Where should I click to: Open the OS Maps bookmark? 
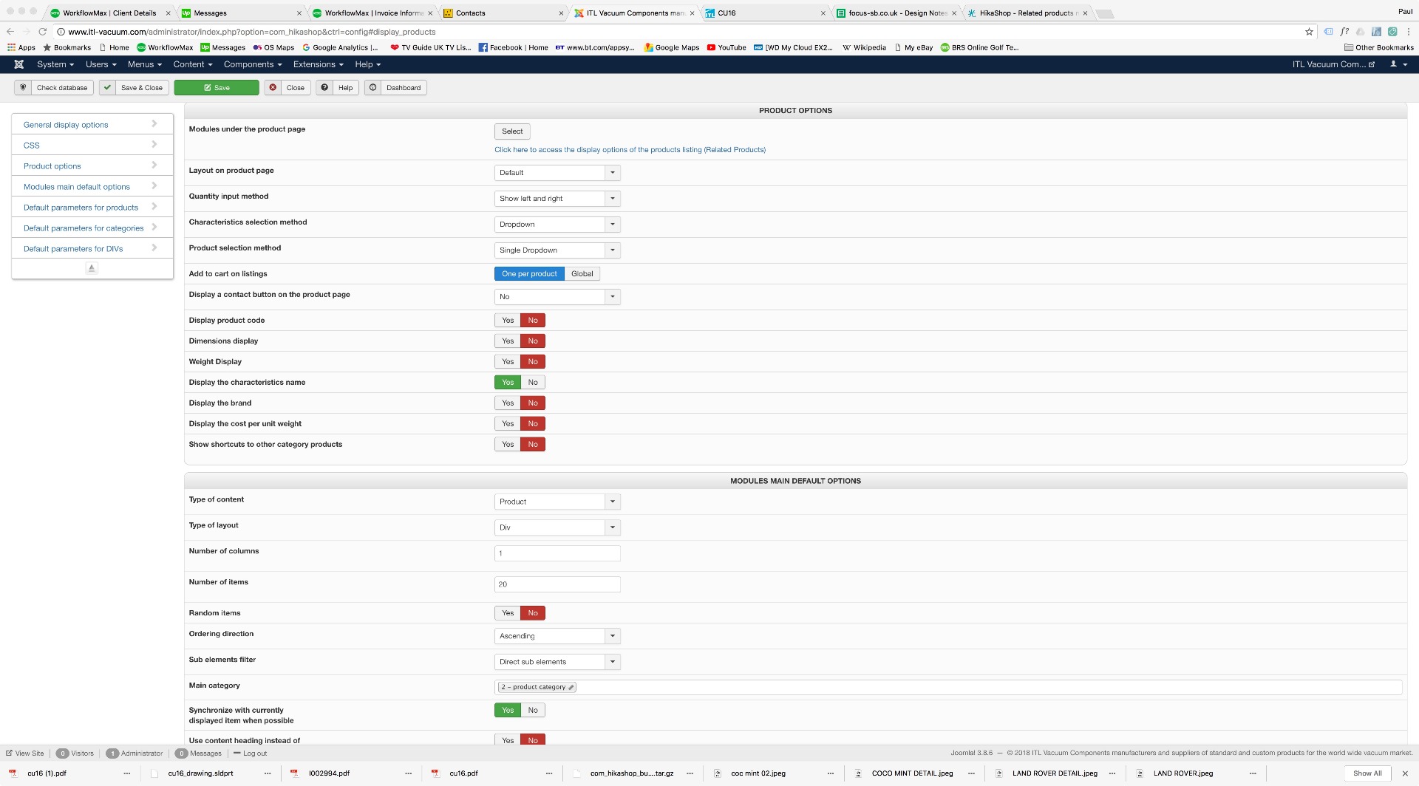(x=273, y=47)
